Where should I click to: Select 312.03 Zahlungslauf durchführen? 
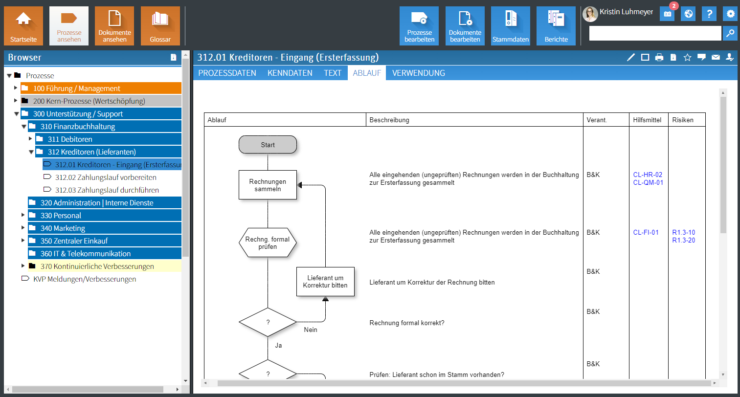[107, 190]
